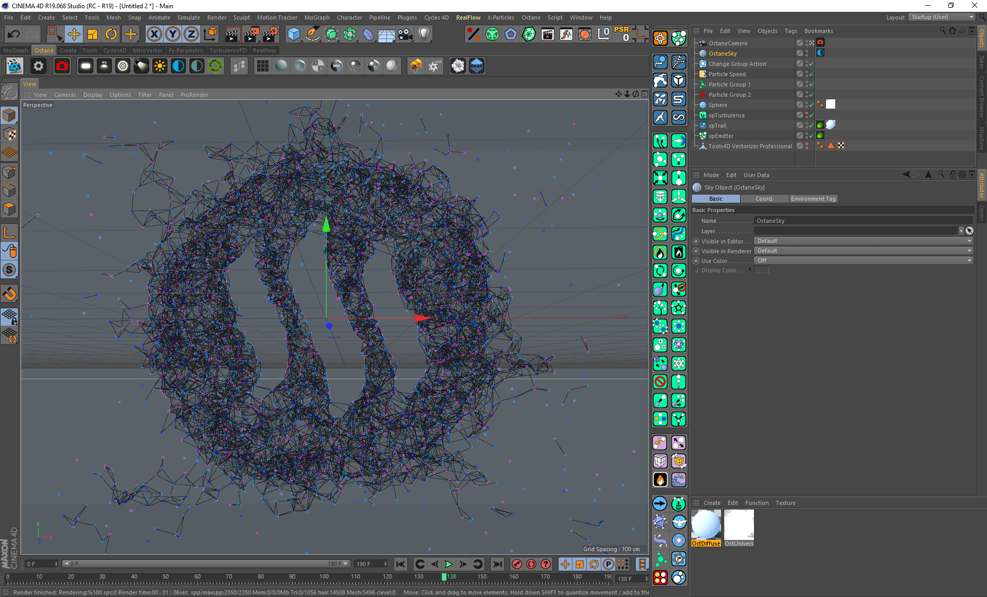This screenshot has width=987, height=597.
Task: Switch to the Cycles4D palette tab
Action: tap(114, 50)
